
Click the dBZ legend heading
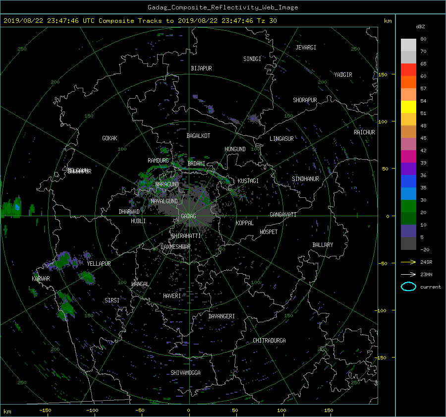coord(420,26)
